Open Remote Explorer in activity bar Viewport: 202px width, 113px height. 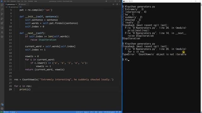(x=2, y=28)
